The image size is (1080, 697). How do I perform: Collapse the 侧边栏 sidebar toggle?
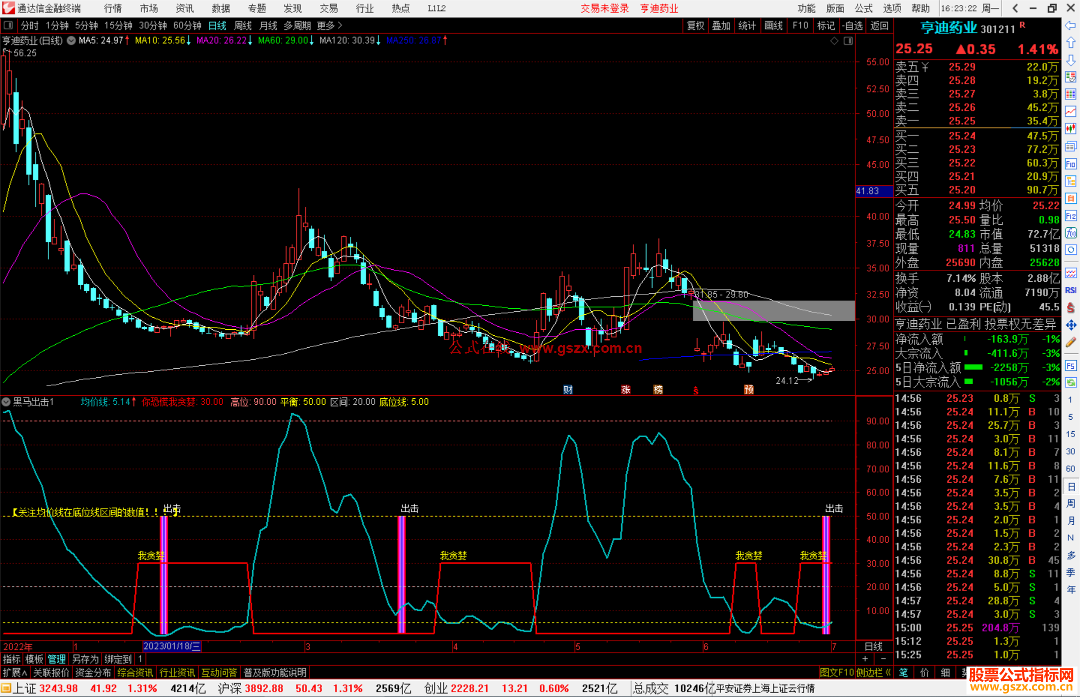pos(873,673)
